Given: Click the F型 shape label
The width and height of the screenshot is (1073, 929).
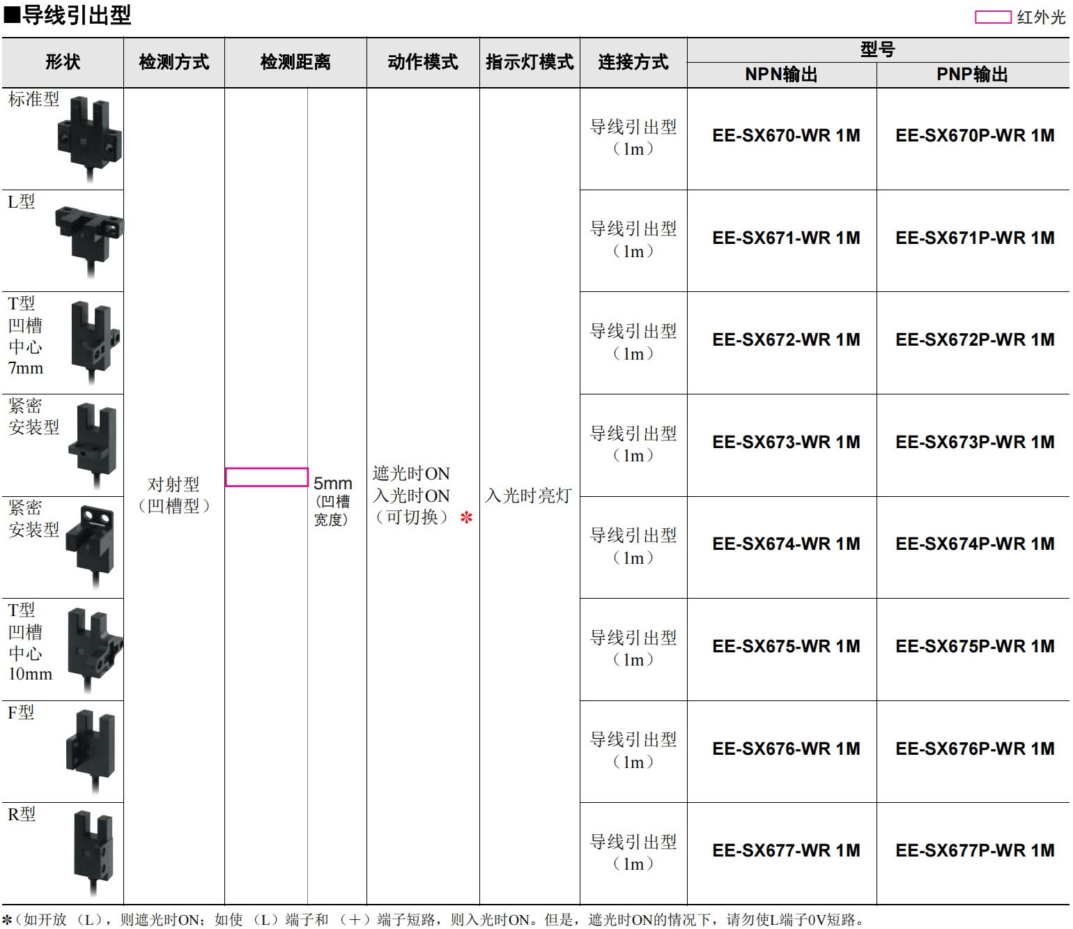Looking at the screenshot, I should click(x=21, y=712).
